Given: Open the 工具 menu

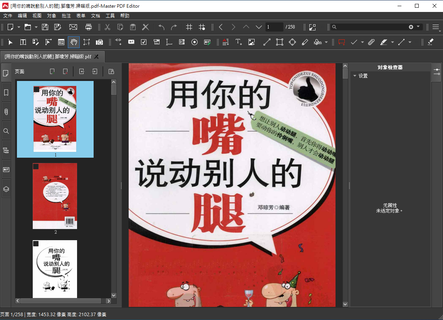Looking at the screenshot, I should click(110, 15).
